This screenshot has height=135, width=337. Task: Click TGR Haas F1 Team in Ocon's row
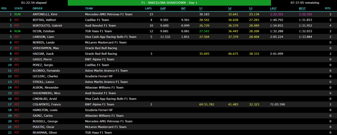pos(98,31)
